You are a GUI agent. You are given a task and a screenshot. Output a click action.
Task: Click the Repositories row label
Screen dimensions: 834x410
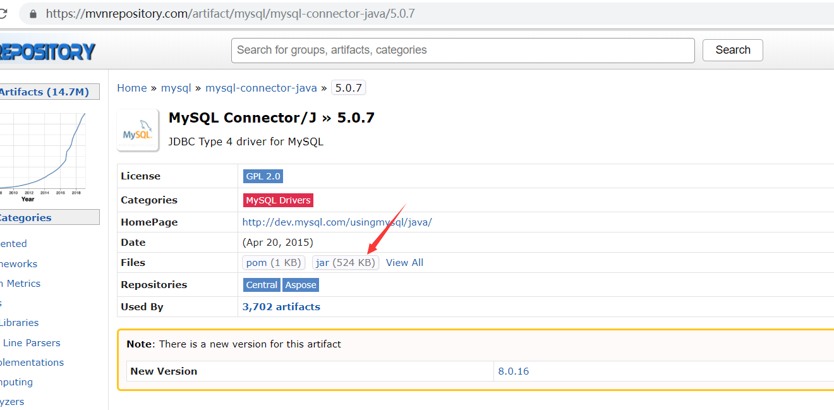(x=154, y=285)
